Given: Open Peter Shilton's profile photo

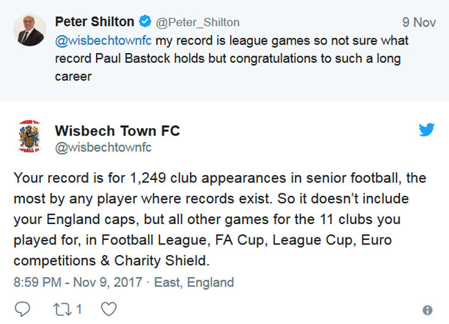Looking at the screenshot, I should [x=29, y=31].
